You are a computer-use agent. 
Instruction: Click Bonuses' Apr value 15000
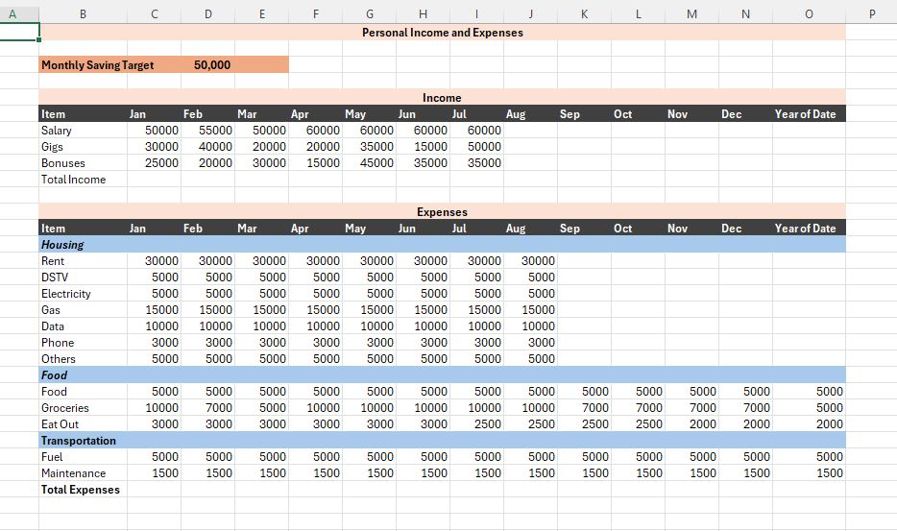click(x=323, y=163)
